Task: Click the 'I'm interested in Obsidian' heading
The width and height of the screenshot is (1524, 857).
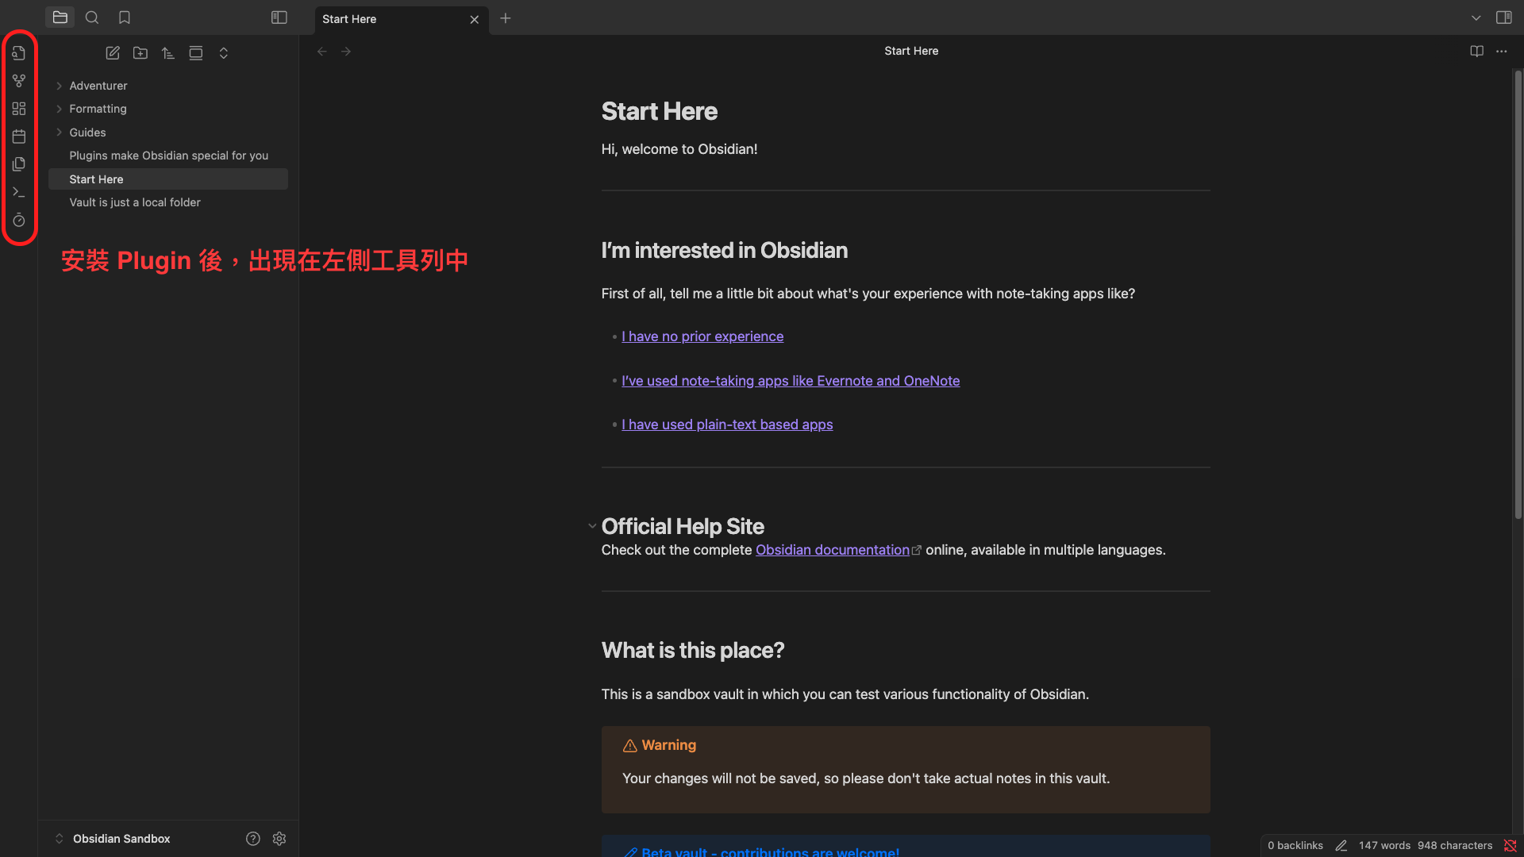Action: click(725, 251)
